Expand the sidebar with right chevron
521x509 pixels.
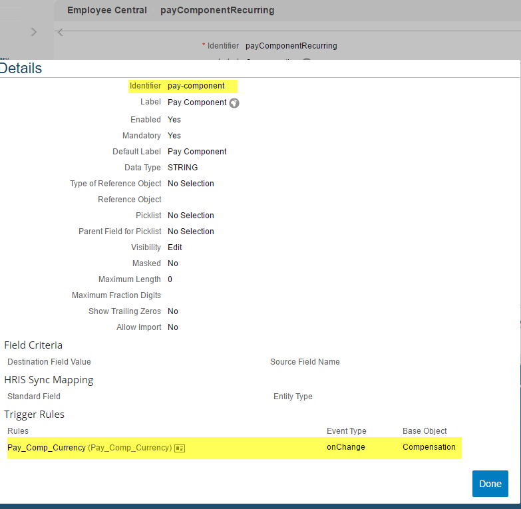[33, 32]
